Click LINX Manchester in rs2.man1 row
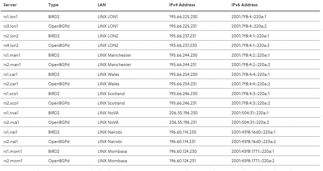The width and height of the screenshot is (323, 171). (115, 65)
